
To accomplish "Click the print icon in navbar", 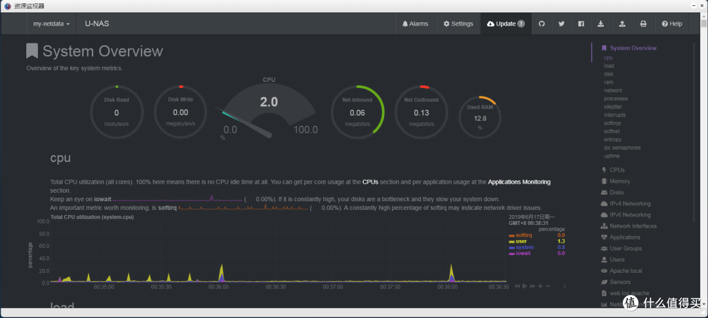I will [x=643, y=24].
